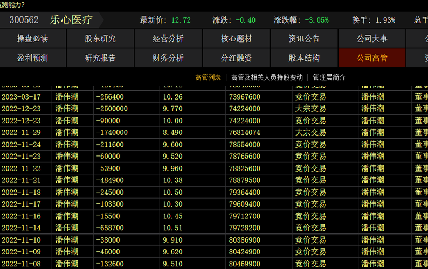Select date cell 2022-11-24
The width and height of the screenshot is (428, 269).
point(21,144)
